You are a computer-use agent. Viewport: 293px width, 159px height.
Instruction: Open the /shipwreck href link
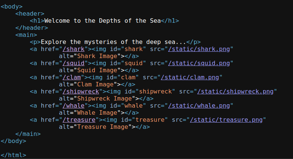click(x=81, y=92)
